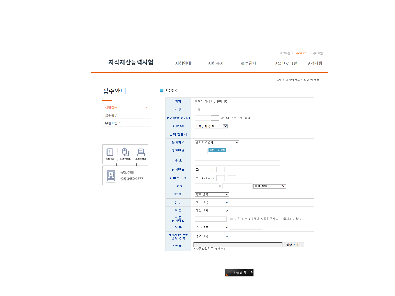Open the email domain 직접 입력 dropdown
The width and height of the screenshot is (395, 296).
click(270, 186)
